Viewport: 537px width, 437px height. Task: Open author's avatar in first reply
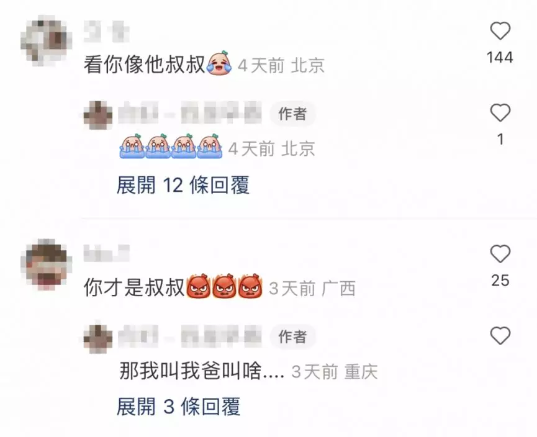tap(98, 115)
